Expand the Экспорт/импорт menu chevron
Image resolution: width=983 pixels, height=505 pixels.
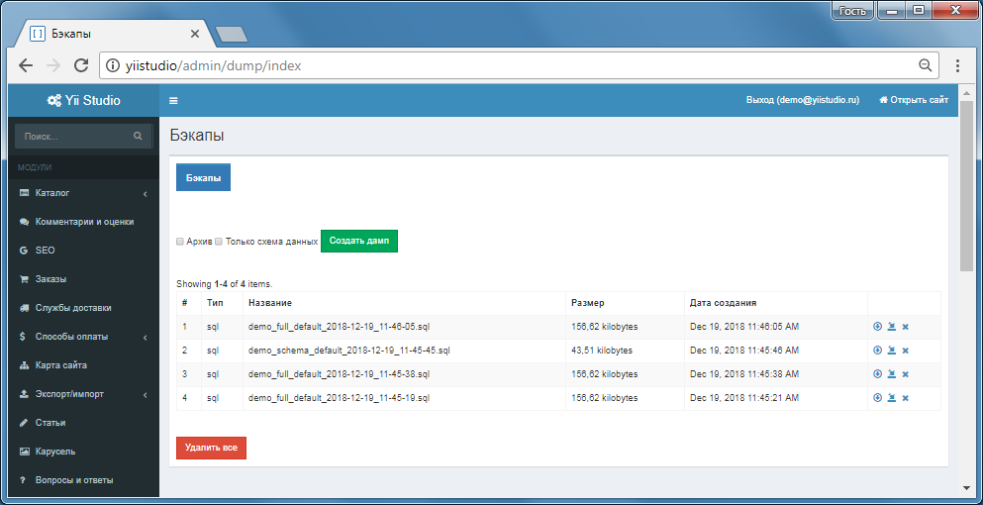tap(145, 395)
